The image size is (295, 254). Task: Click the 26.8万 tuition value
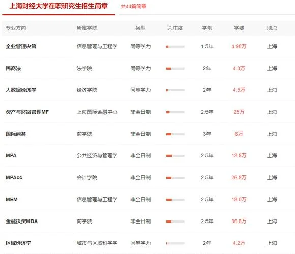pyautogui.click(x=239, y=177)
